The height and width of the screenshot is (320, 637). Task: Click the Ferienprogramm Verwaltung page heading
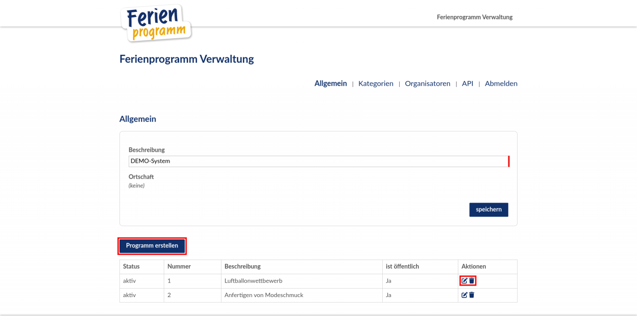pyautogui.click(x=187, y=59)
